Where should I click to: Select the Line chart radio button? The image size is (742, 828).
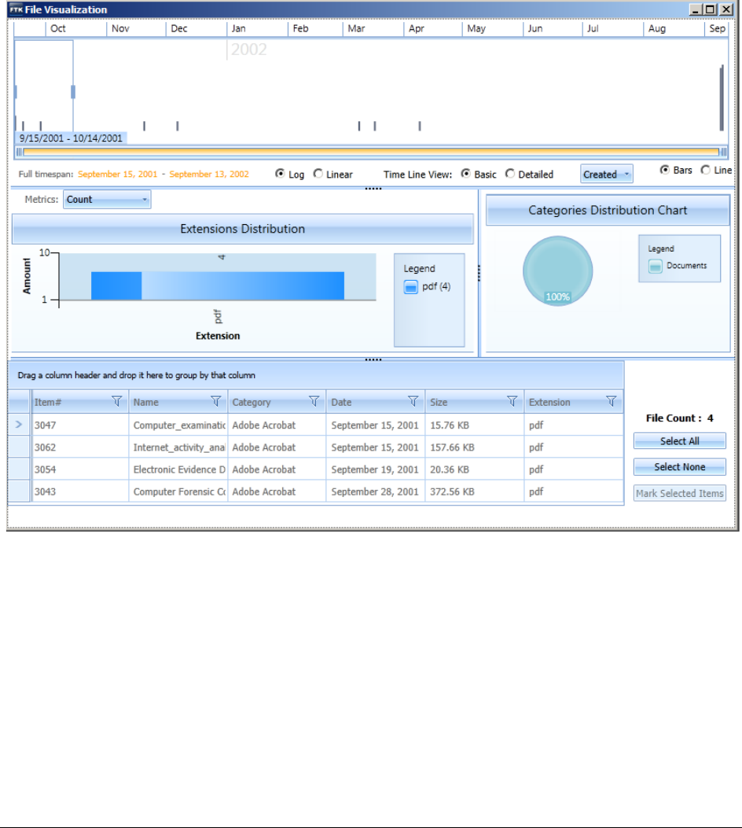(705, 170)
